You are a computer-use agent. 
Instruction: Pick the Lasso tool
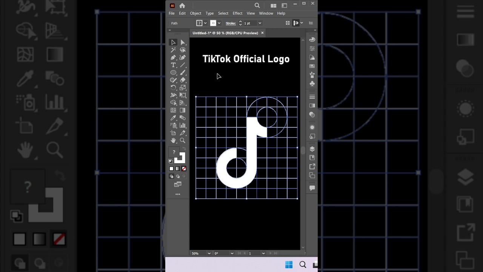[183, 50]
